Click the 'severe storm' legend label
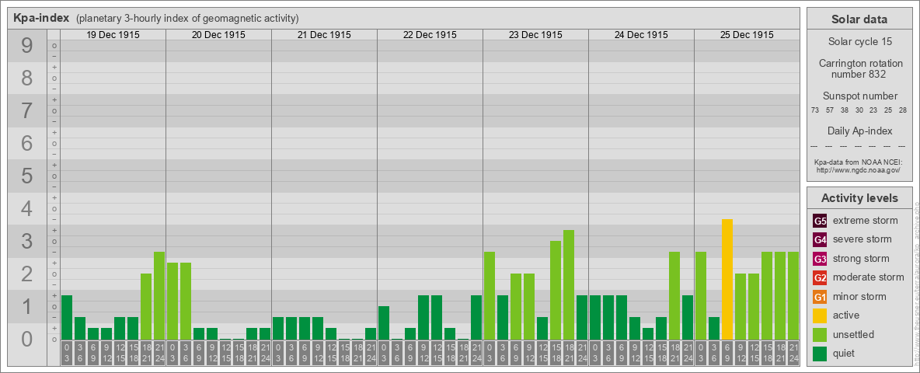The width and height of the screenshot is (920, 373). [x=862, y=239]
